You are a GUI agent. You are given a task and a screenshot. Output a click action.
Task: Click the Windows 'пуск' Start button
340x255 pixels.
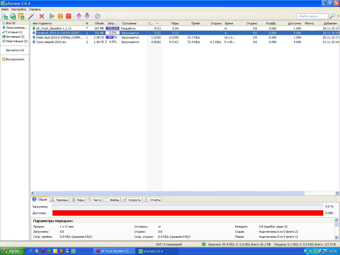13,251
